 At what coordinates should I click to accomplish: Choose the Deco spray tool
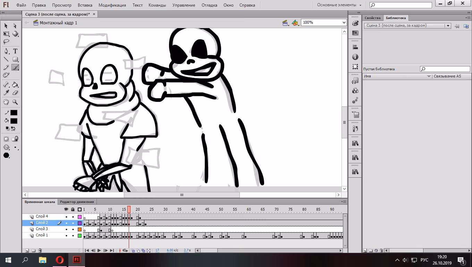pyautogui.click(x=6, y=75)
